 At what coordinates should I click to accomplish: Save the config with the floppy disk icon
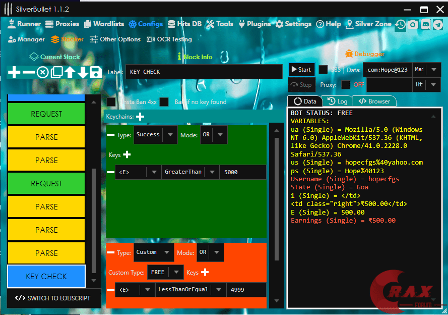pyautogui.click(x=96, y=72)
